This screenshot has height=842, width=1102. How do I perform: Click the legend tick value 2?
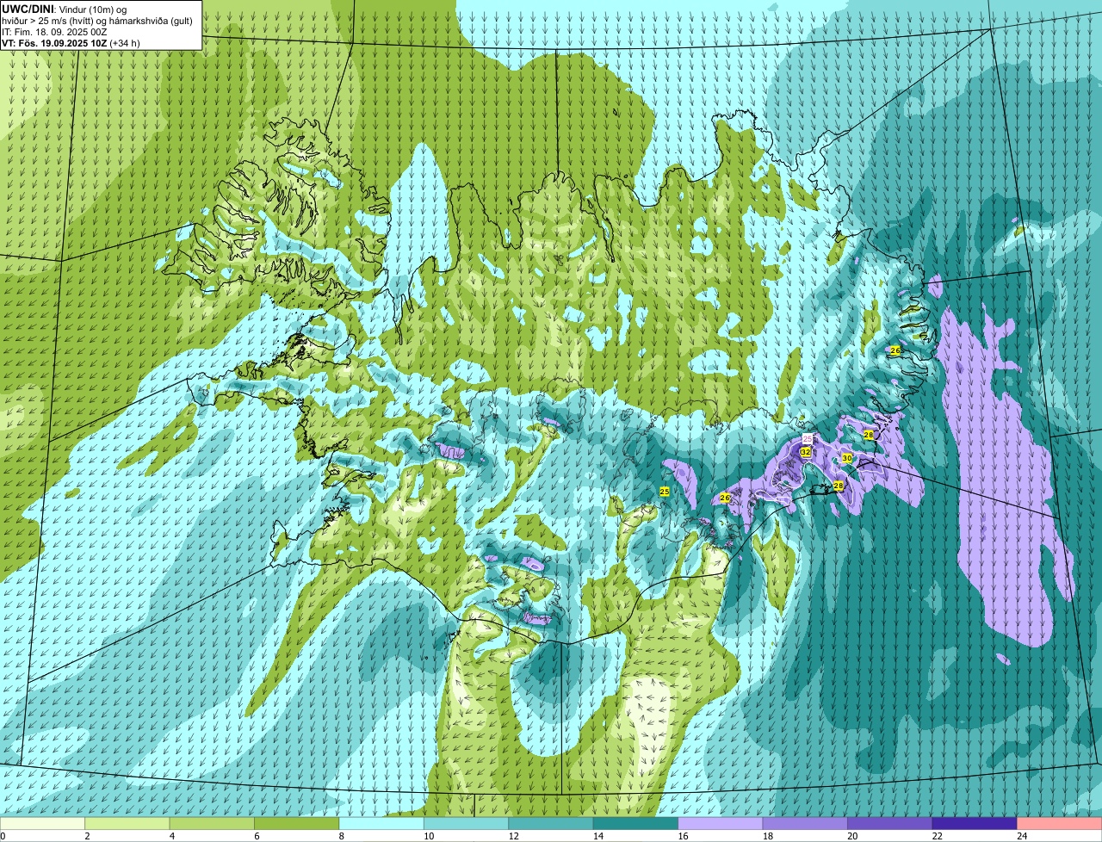click(87, 836)
